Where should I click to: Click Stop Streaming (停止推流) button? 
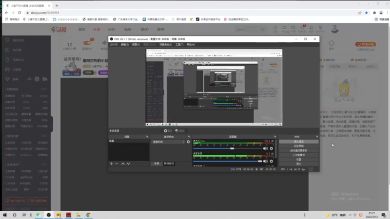[x=299, y=142]
